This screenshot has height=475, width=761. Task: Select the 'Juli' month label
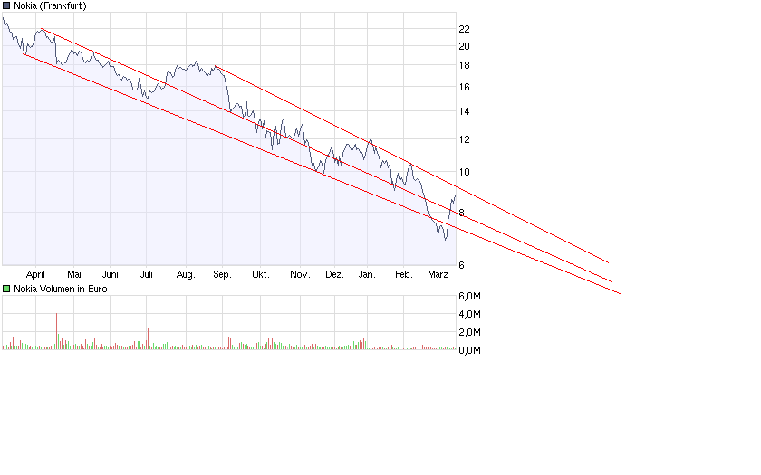click(147, 274)
